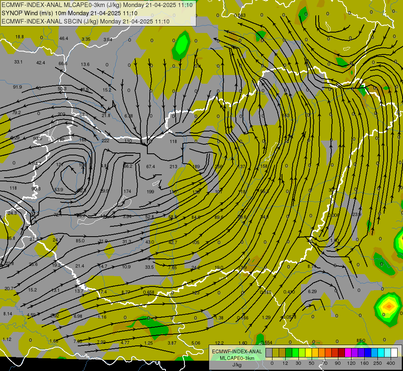Image resolution: width=403 pixels, height=371 pixels.
Task: Click the 12 tick label on the legend
Action: [x=285, y=363]
